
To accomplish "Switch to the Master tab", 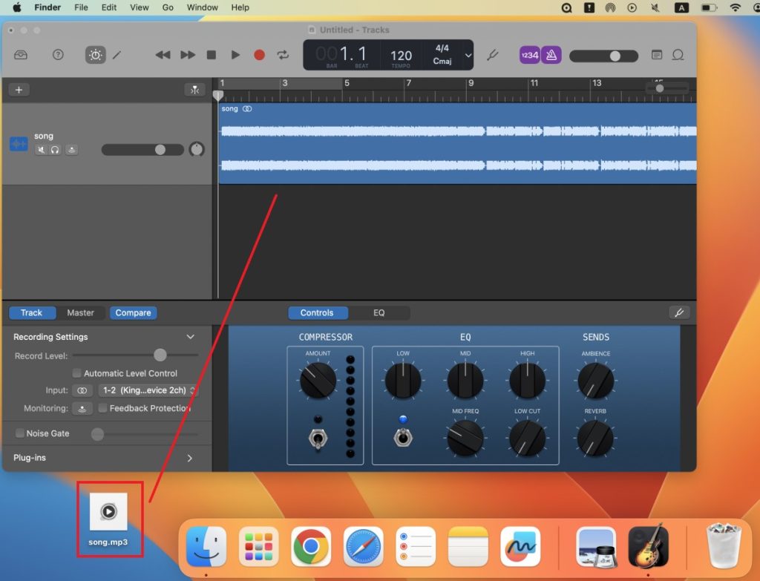I will (80, 313).
